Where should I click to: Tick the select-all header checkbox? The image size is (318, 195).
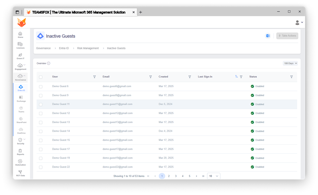41,77
